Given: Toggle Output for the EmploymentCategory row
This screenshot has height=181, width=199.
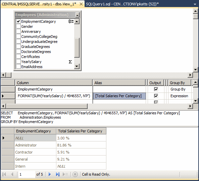Looking at the screenshot, I should click(156, 89).
